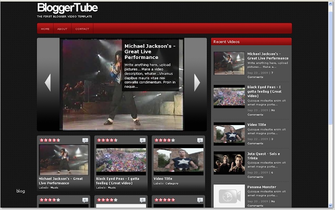Image resolution: width=335 pixels, height=210 pixels.
Task: Click star rating on Video Title card
Action: click(165, 140)
